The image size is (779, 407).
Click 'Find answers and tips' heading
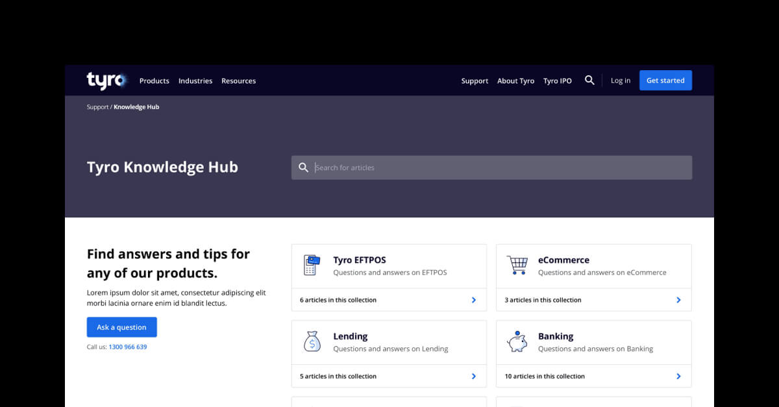(x=168, y=263)
